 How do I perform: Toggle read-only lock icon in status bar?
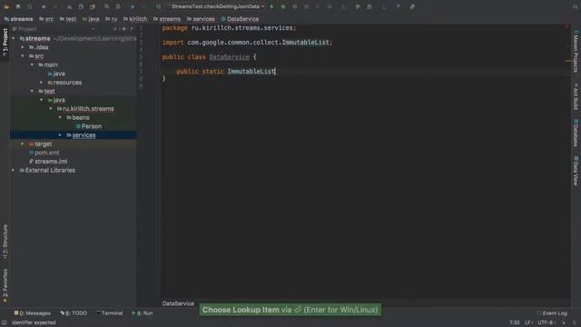tap(564, 322)
